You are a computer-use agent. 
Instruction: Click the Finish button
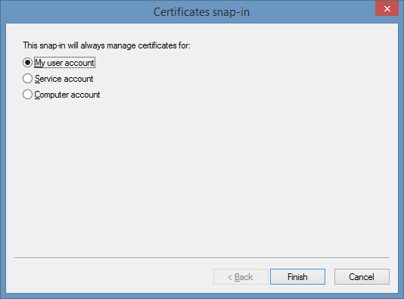[297, 277]
